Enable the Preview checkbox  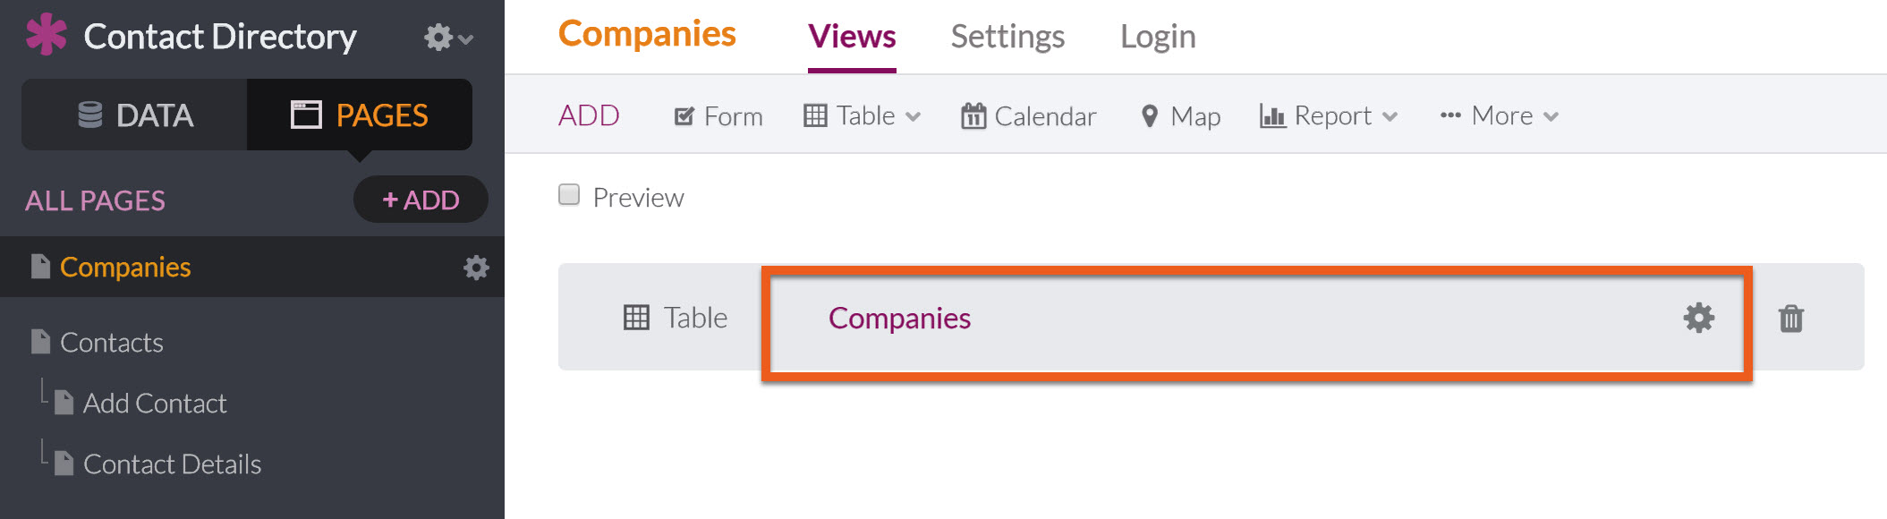point(569,195)
